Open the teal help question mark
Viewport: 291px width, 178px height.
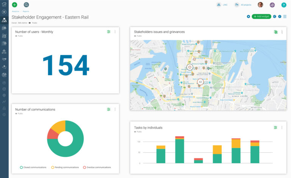[x=283, y=5]
